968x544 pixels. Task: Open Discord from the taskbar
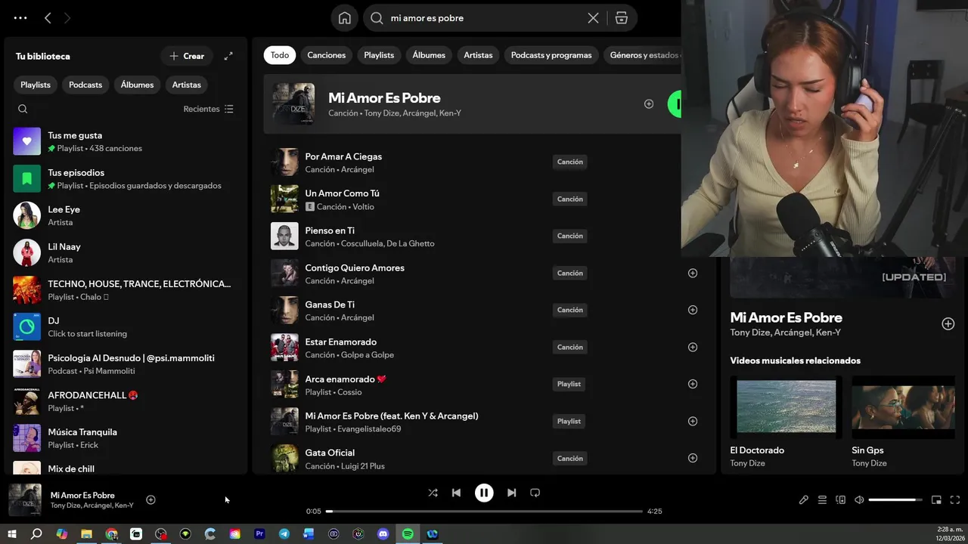click(x=383, y=534)
